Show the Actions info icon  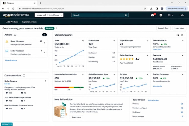click(15, 35)
